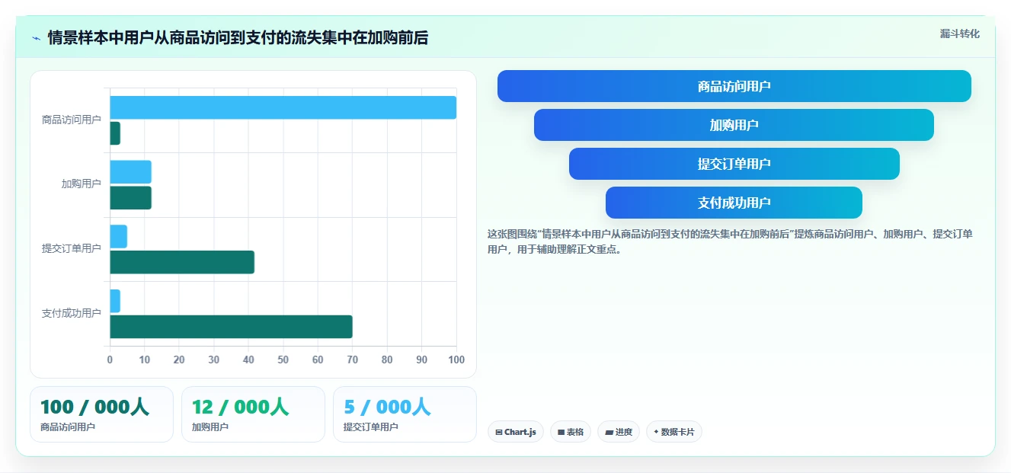The width and height of the screenshot is (1011, 473).
Task: Click the description paragraph starting 这张图围绕
Action: point(730,241)
